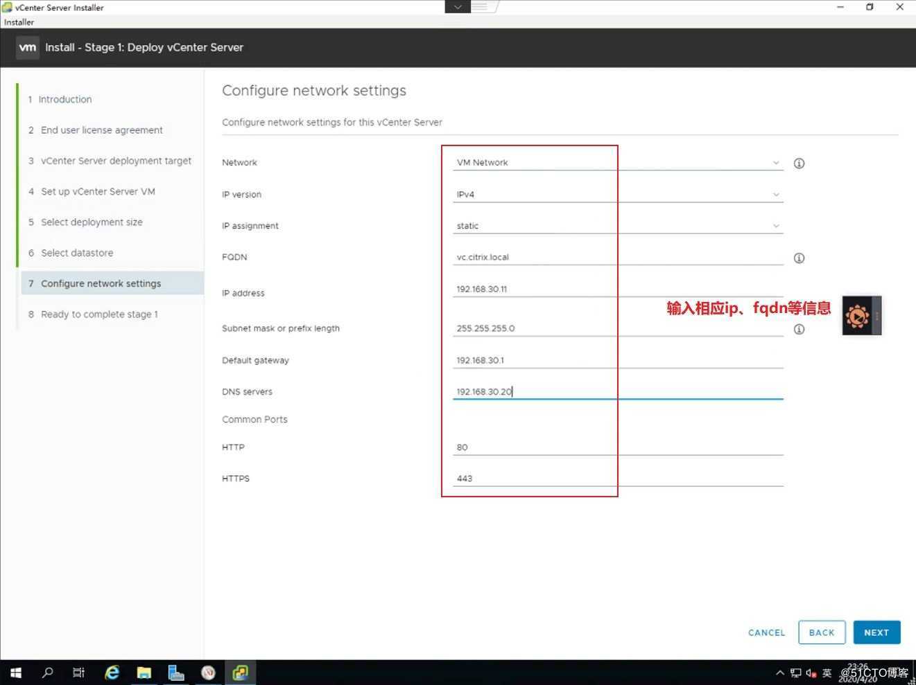Open the round white taskbar app icon
Image resolution: width=916 pixels, height=685 pixels.
pyautogui.click(x=208, y=673)
